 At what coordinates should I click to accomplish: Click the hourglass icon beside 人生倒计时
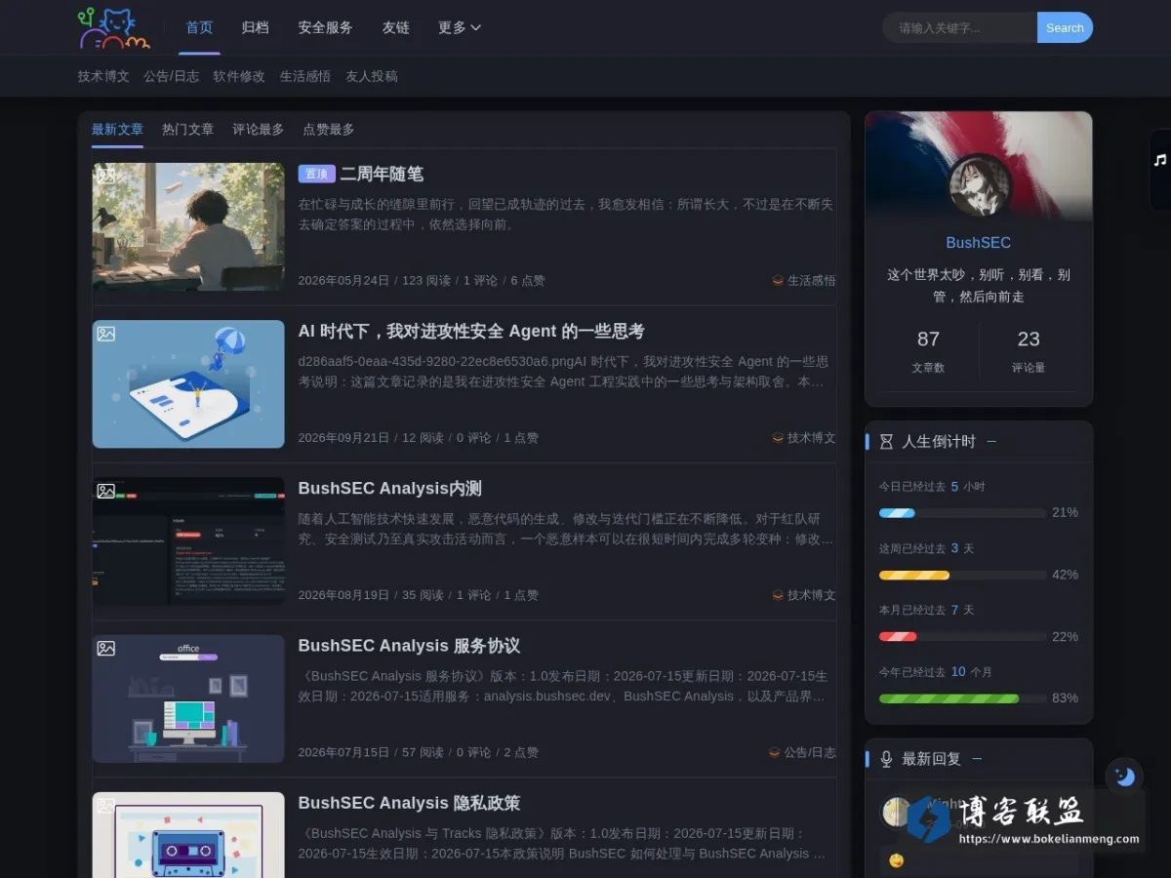point(886,442)
